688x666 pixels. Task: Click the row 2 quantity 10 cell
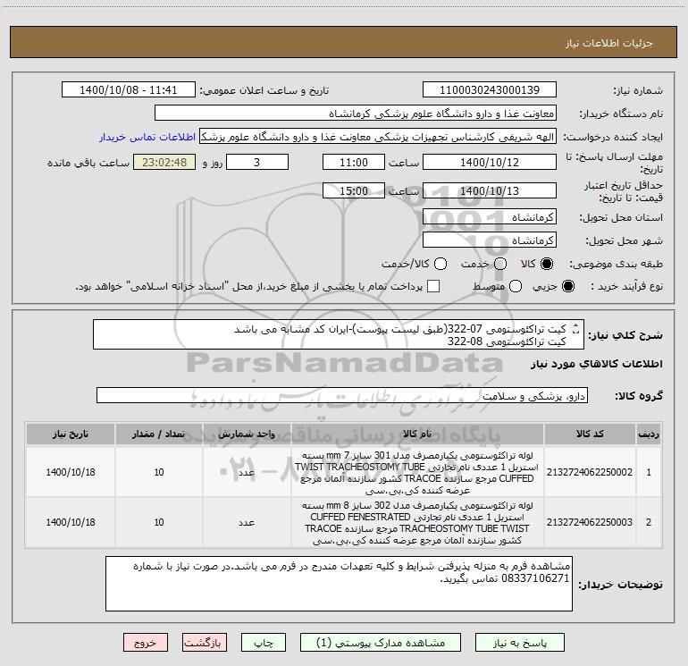coord(159,522)
